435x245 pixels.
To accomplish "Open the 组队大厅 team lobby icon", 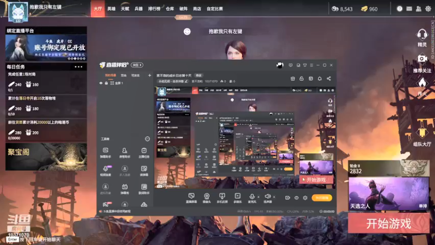I will click(422, 133).
